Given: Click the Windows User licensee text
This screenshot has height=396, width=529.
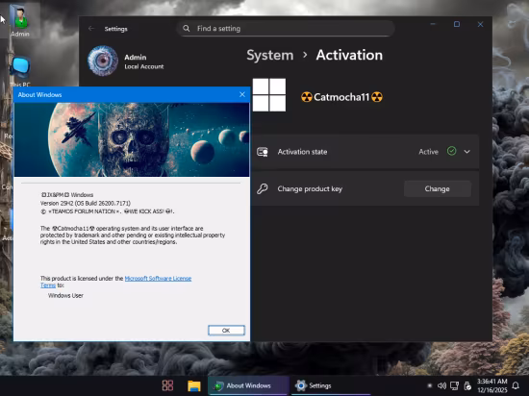Looking at the screenshot, I should coord(65,296).
